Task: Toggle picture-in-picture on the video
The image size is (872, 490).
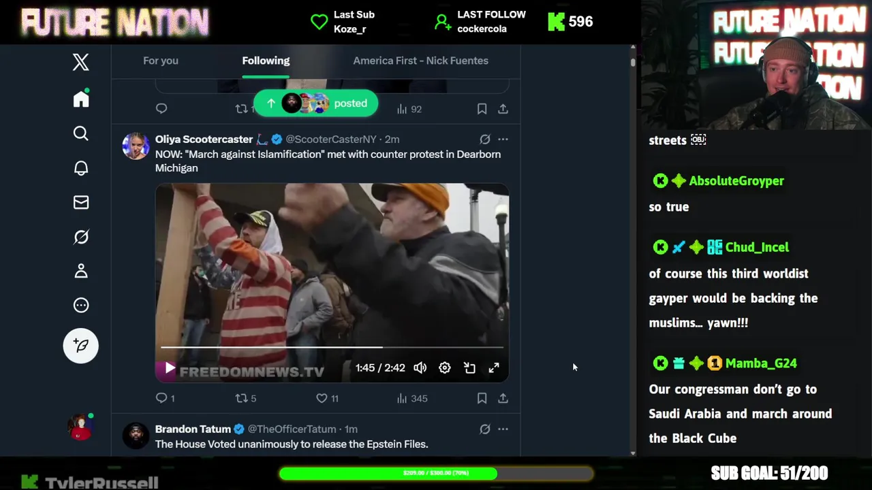Action: point(469,367)
